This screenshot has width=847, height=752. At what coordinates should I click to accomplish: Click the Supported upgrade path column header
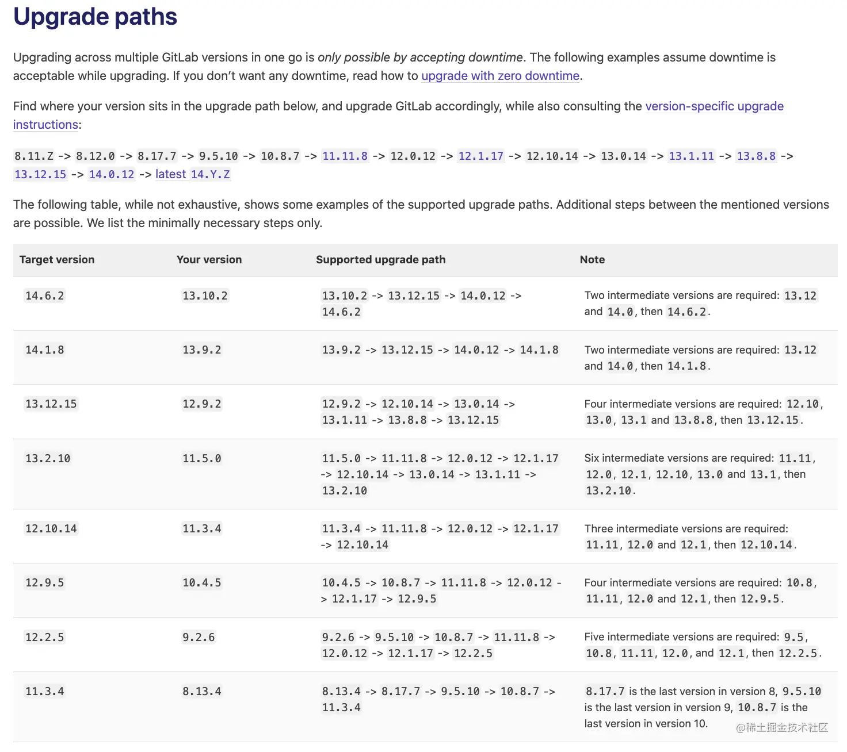click(x=380, y=259)
